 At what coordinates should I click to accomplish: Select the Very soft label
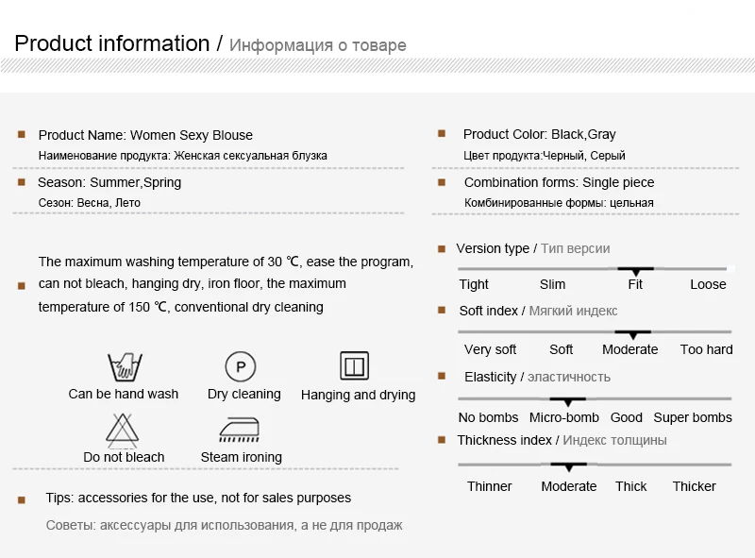[490, 349]
